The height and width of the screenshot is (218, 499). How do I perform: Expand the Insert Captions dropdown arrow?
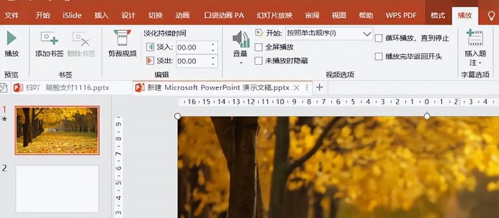480,63
